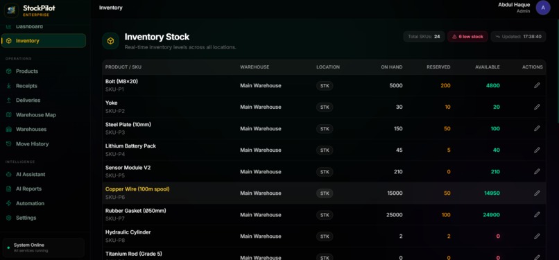Click the Inventory breadcrumb in top bar
This screenshot has height=260, width=559.
click(110, 8)
